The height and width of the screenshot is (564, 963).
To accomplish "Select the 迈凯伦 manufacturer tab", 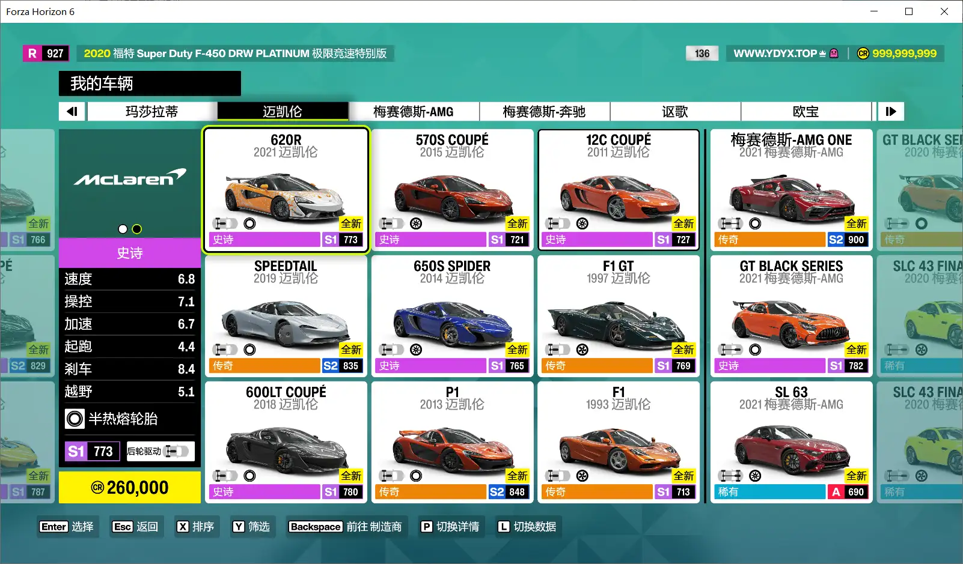I will (283, 111).
